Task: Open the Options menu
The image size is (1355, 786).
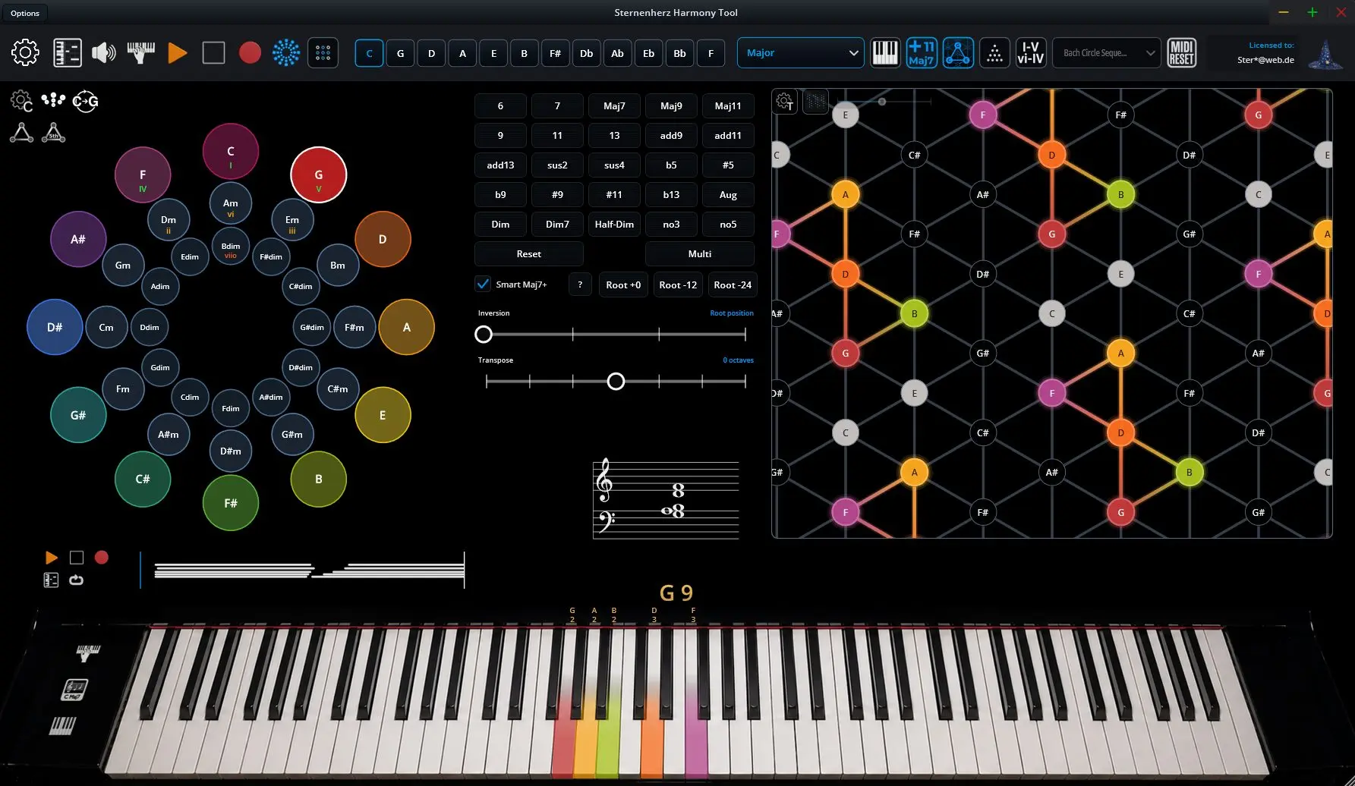Action: pyautogui.click(x=25, y=13)
